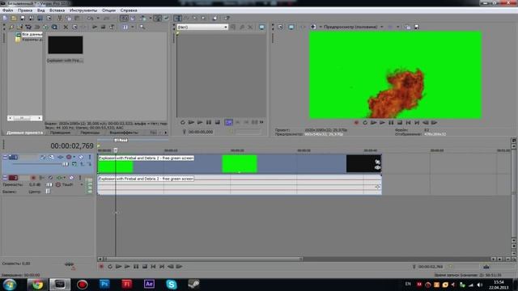Undo the last action
This screenshot has width=518, height=291.
(x=90, y=18)
